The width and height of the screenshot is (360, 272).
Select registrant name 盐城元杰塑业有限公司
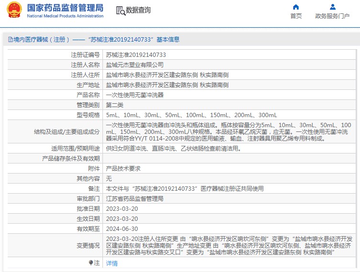coord(135,65)
